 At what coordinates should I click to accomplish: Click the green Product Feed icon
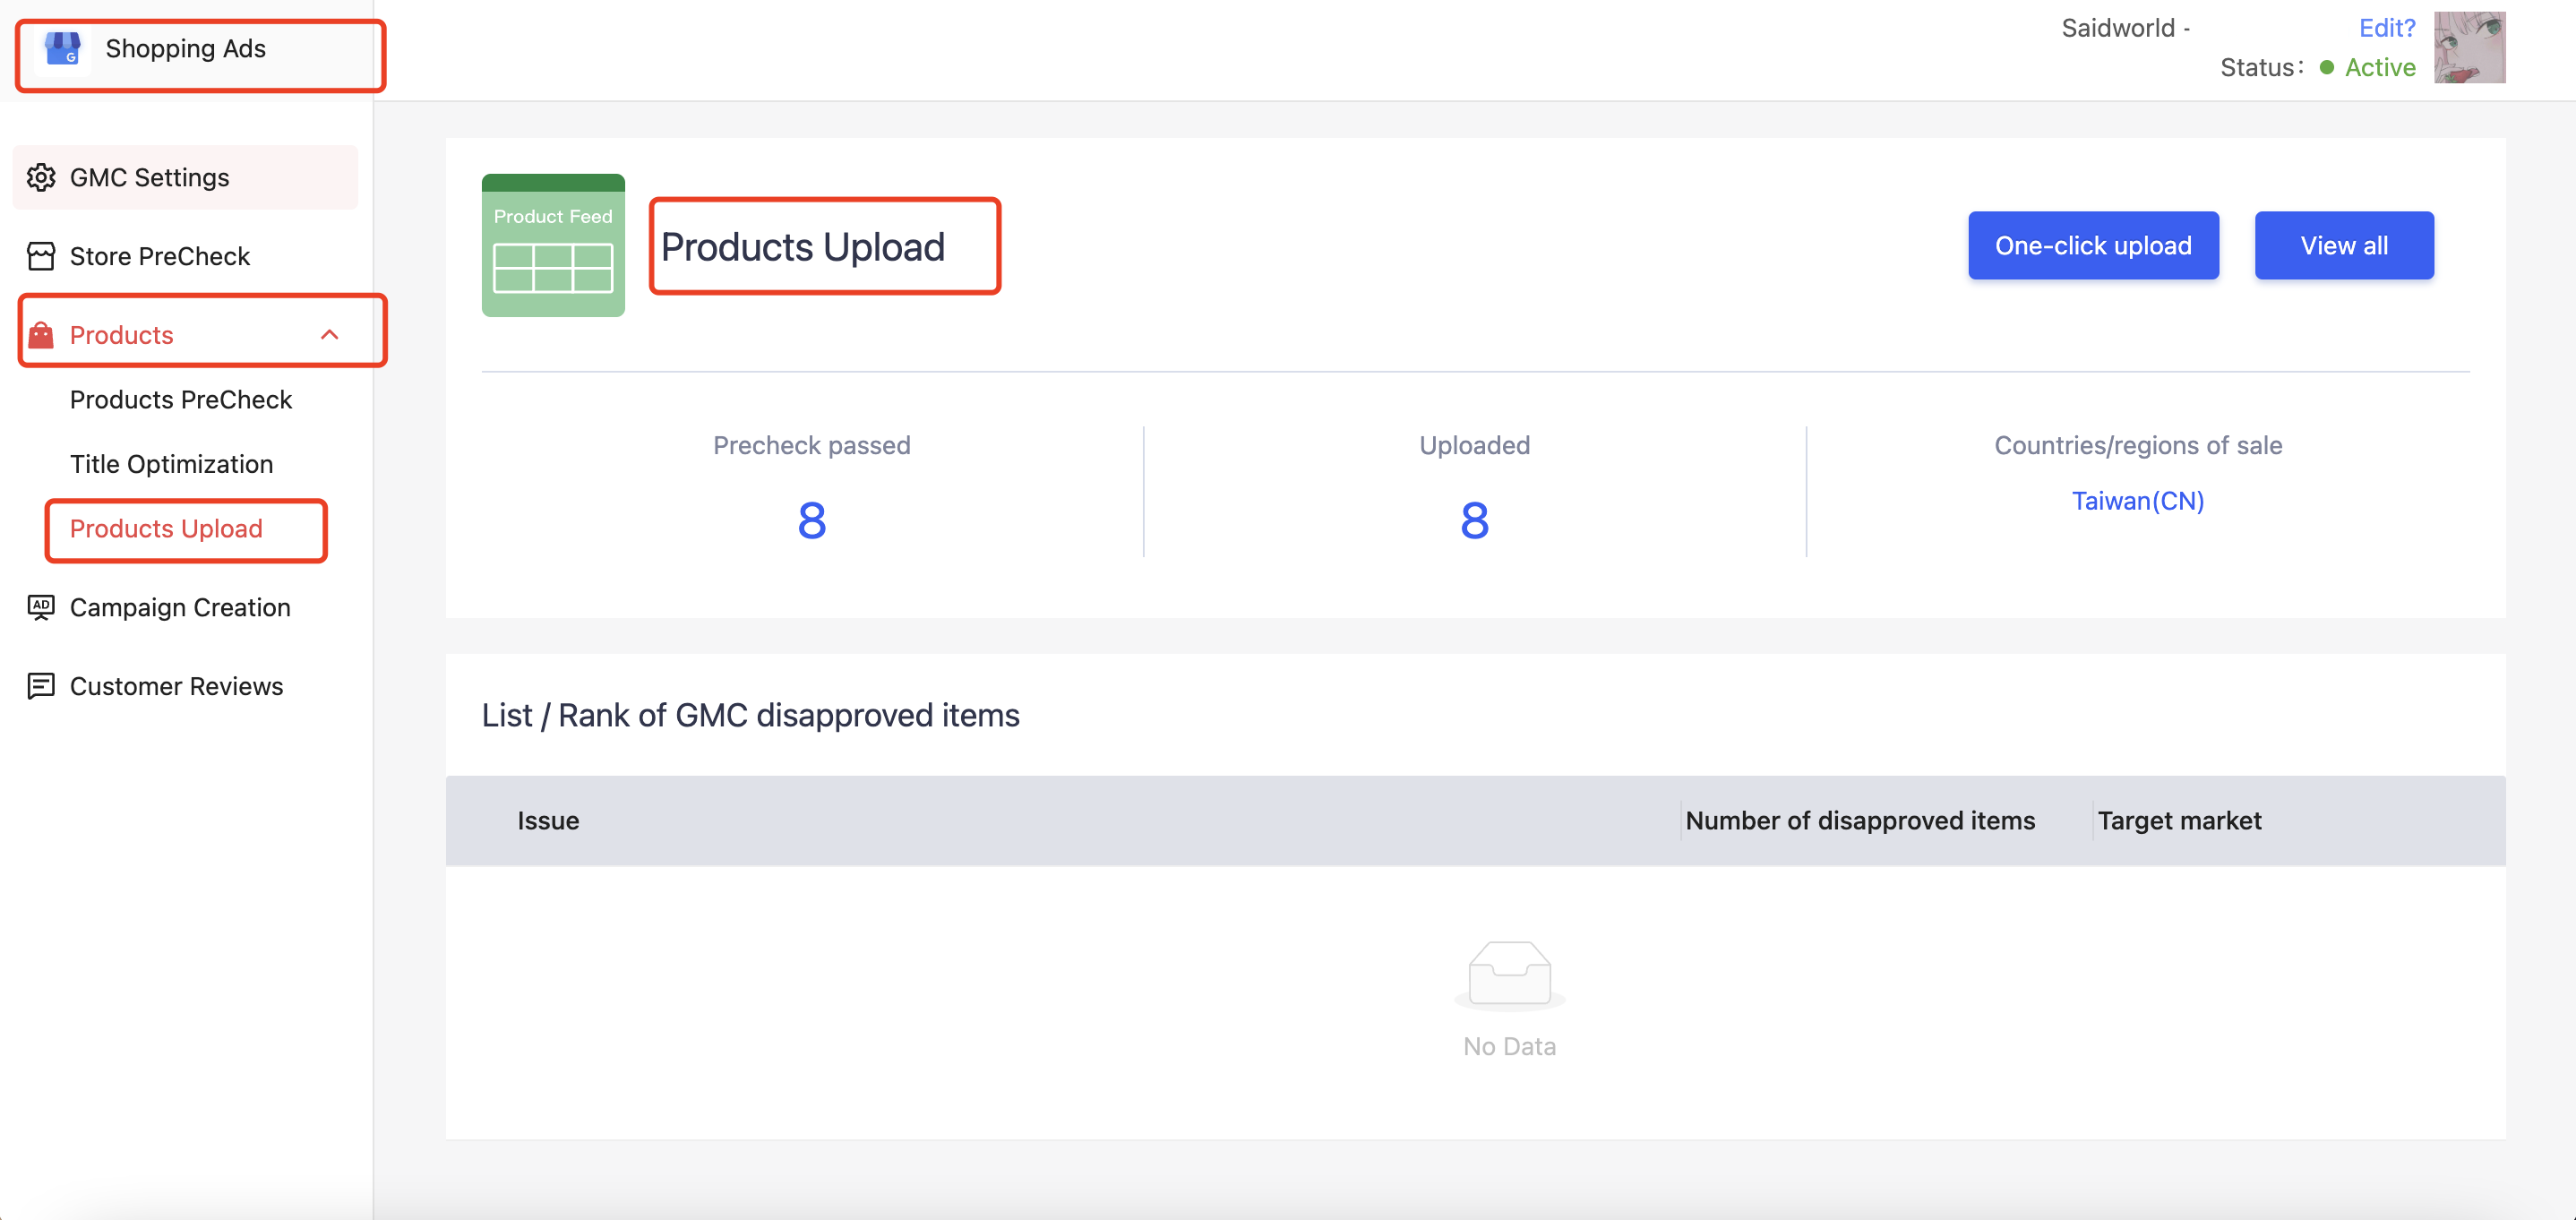(553, 245)
